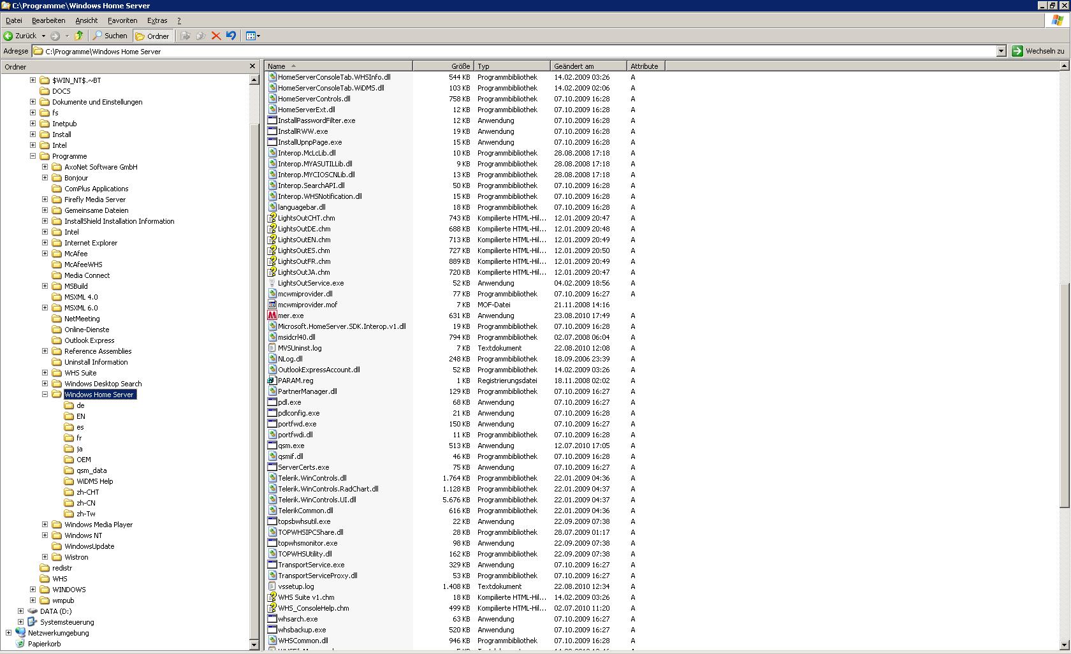
Task: Expand the Windows Media Player node
Action: [45, 525]
